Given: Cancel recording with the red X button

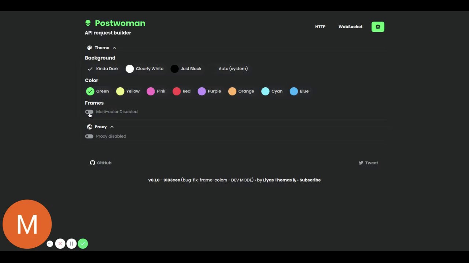Looking at the screenshot, I should [60, 244].
